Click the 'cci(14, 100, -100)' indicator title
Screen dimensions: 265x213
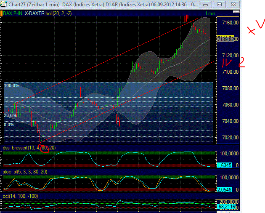coord(20,196)
